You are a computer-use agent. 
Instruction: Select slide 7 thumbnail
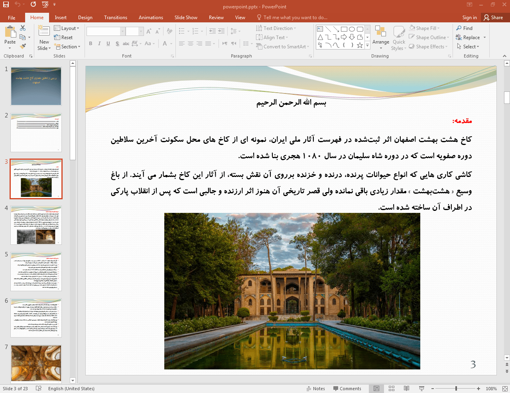[36, 363]
